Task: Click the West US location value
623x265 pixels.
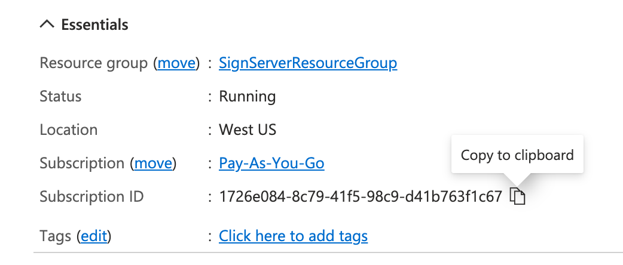Action: coord(248,130)
